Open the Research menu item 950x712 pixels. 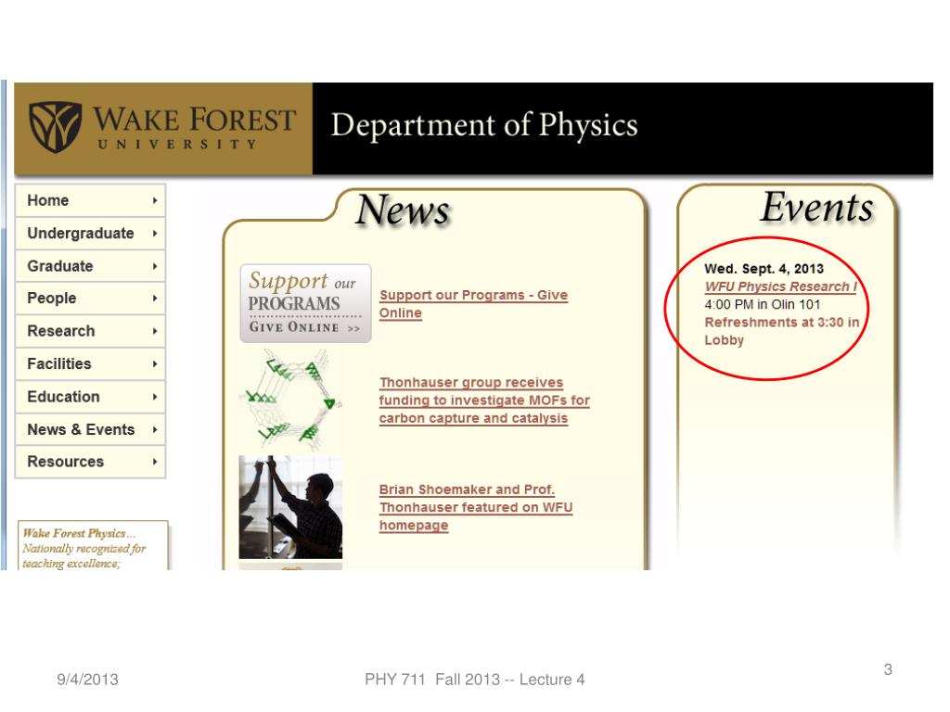90,331
